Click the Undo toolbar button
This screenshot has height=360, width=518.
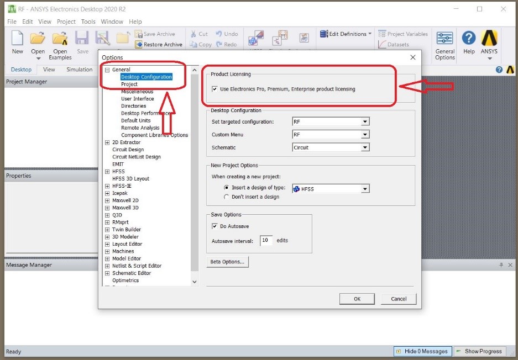click(227, 34)
